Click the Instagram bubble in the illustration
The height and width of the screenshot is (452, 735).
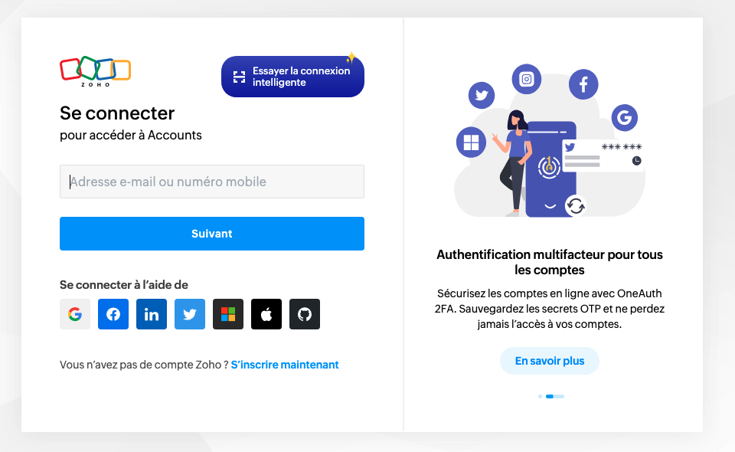click(x=527, y=79)
